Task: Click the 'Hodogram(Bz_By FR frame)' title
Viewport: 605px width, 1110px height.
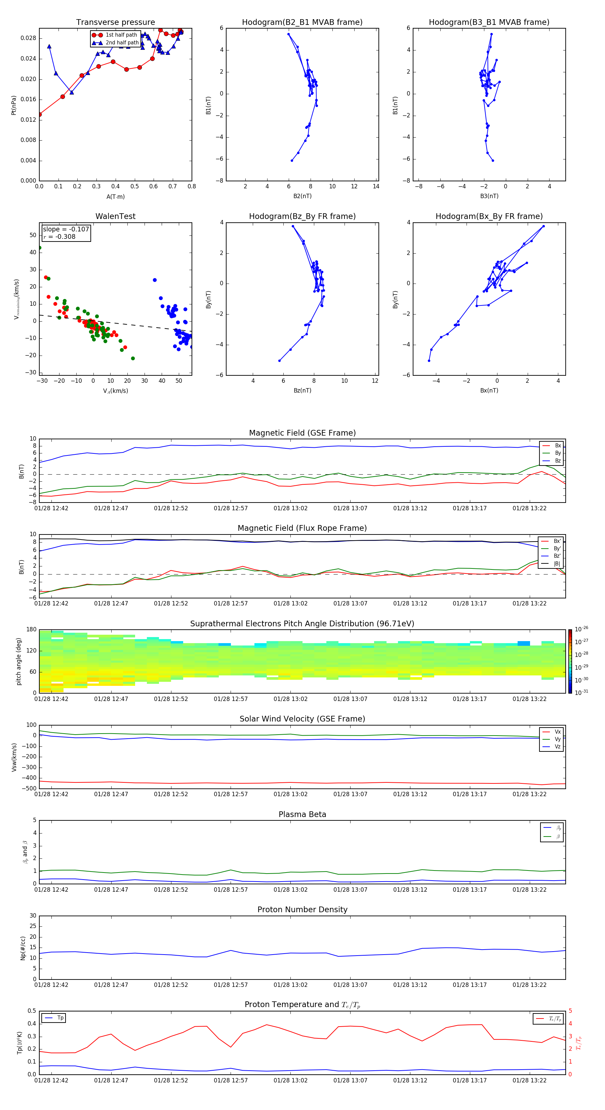Action: pos(302,216)
